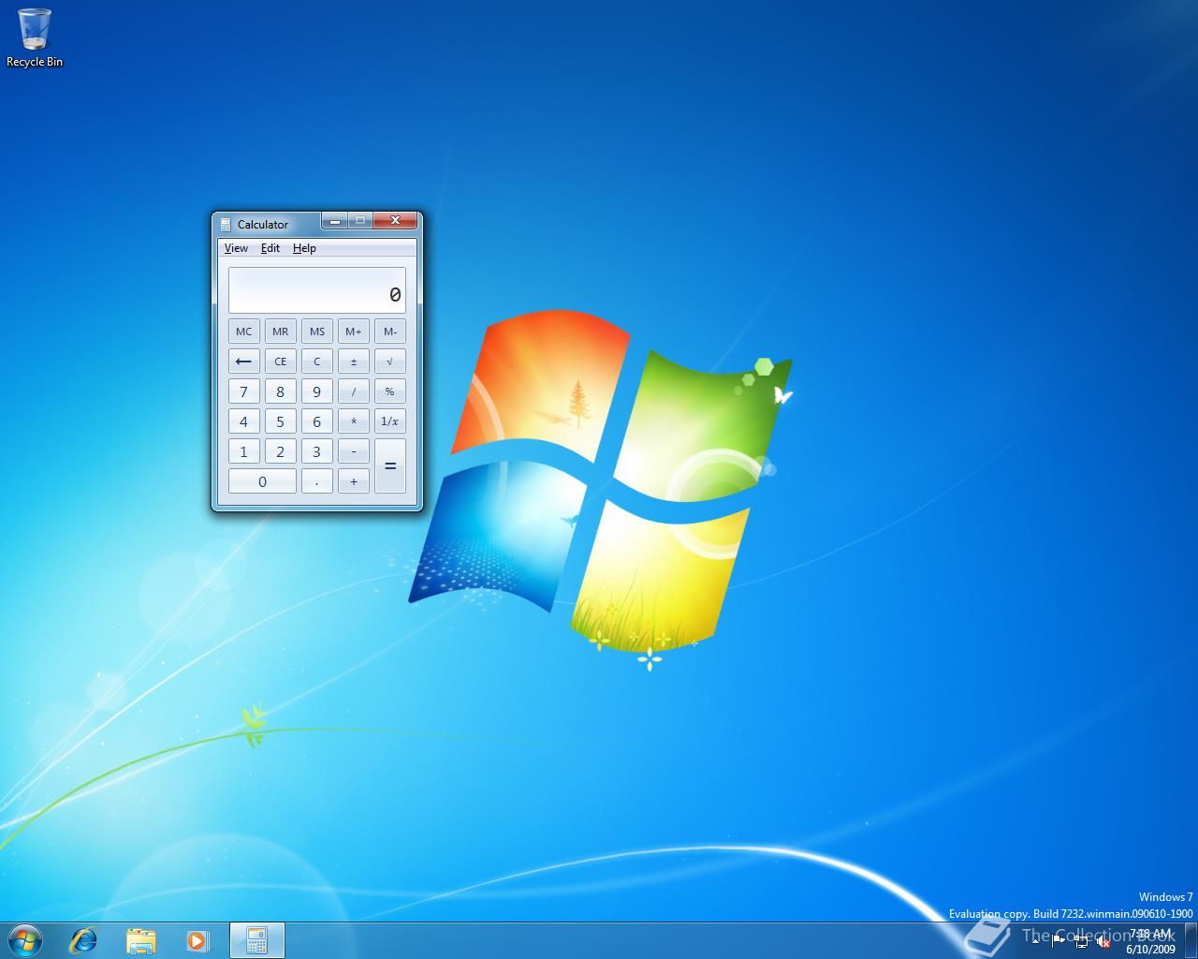Click digit 2 on the calculator
This screenshot has width=1198, height=959.
pos(281,451)
